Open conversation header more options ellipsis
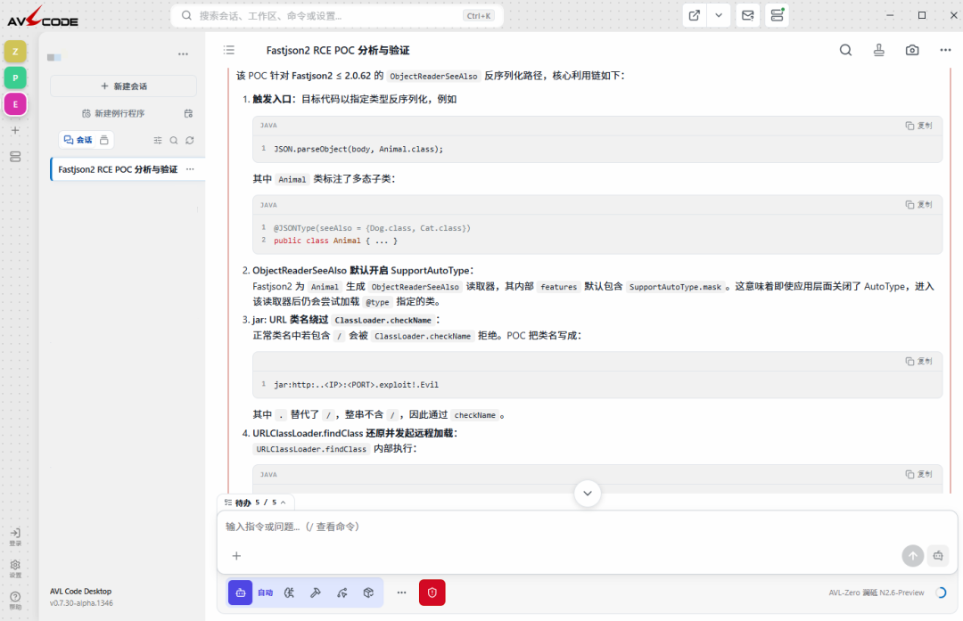 945,50
